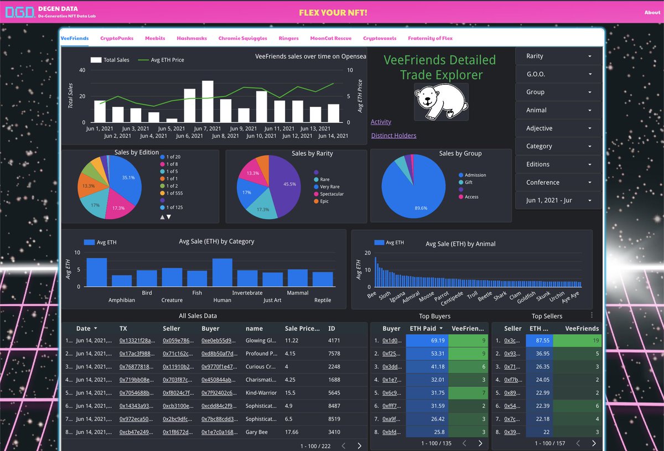This screenshot has width=664, height=451.
Task: Open the MoonCat Rescue tab
Action: pyautogui.click(x=331, y=38)
